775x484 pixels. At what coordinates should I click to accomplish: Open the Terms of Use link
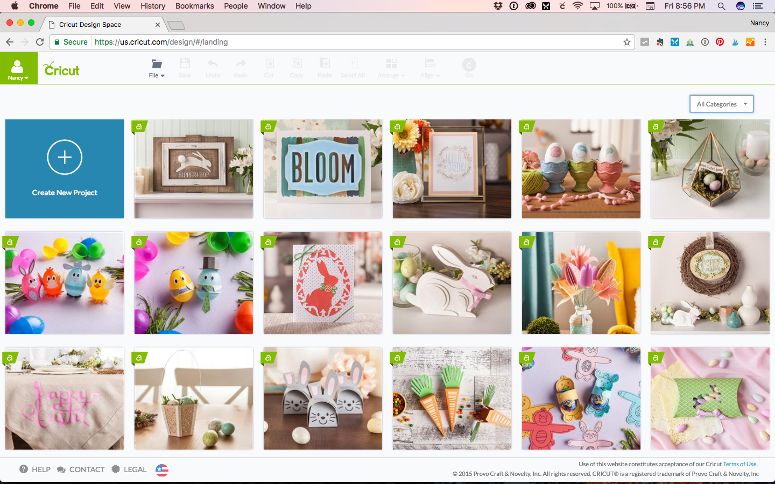coord(739,464)
